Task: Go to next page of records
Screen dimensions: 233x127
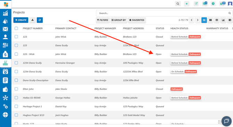Action: (x=198, y=20)
